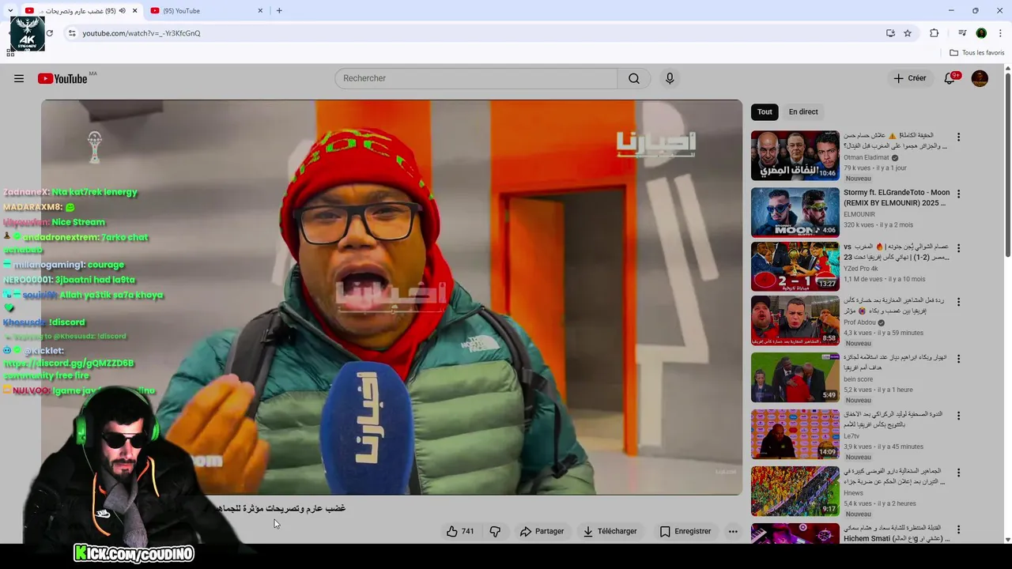Open the 2–1 match thumbnail (13:27)
The width and height of the screenshot is (1012, 569).
(x=795, y=266)
